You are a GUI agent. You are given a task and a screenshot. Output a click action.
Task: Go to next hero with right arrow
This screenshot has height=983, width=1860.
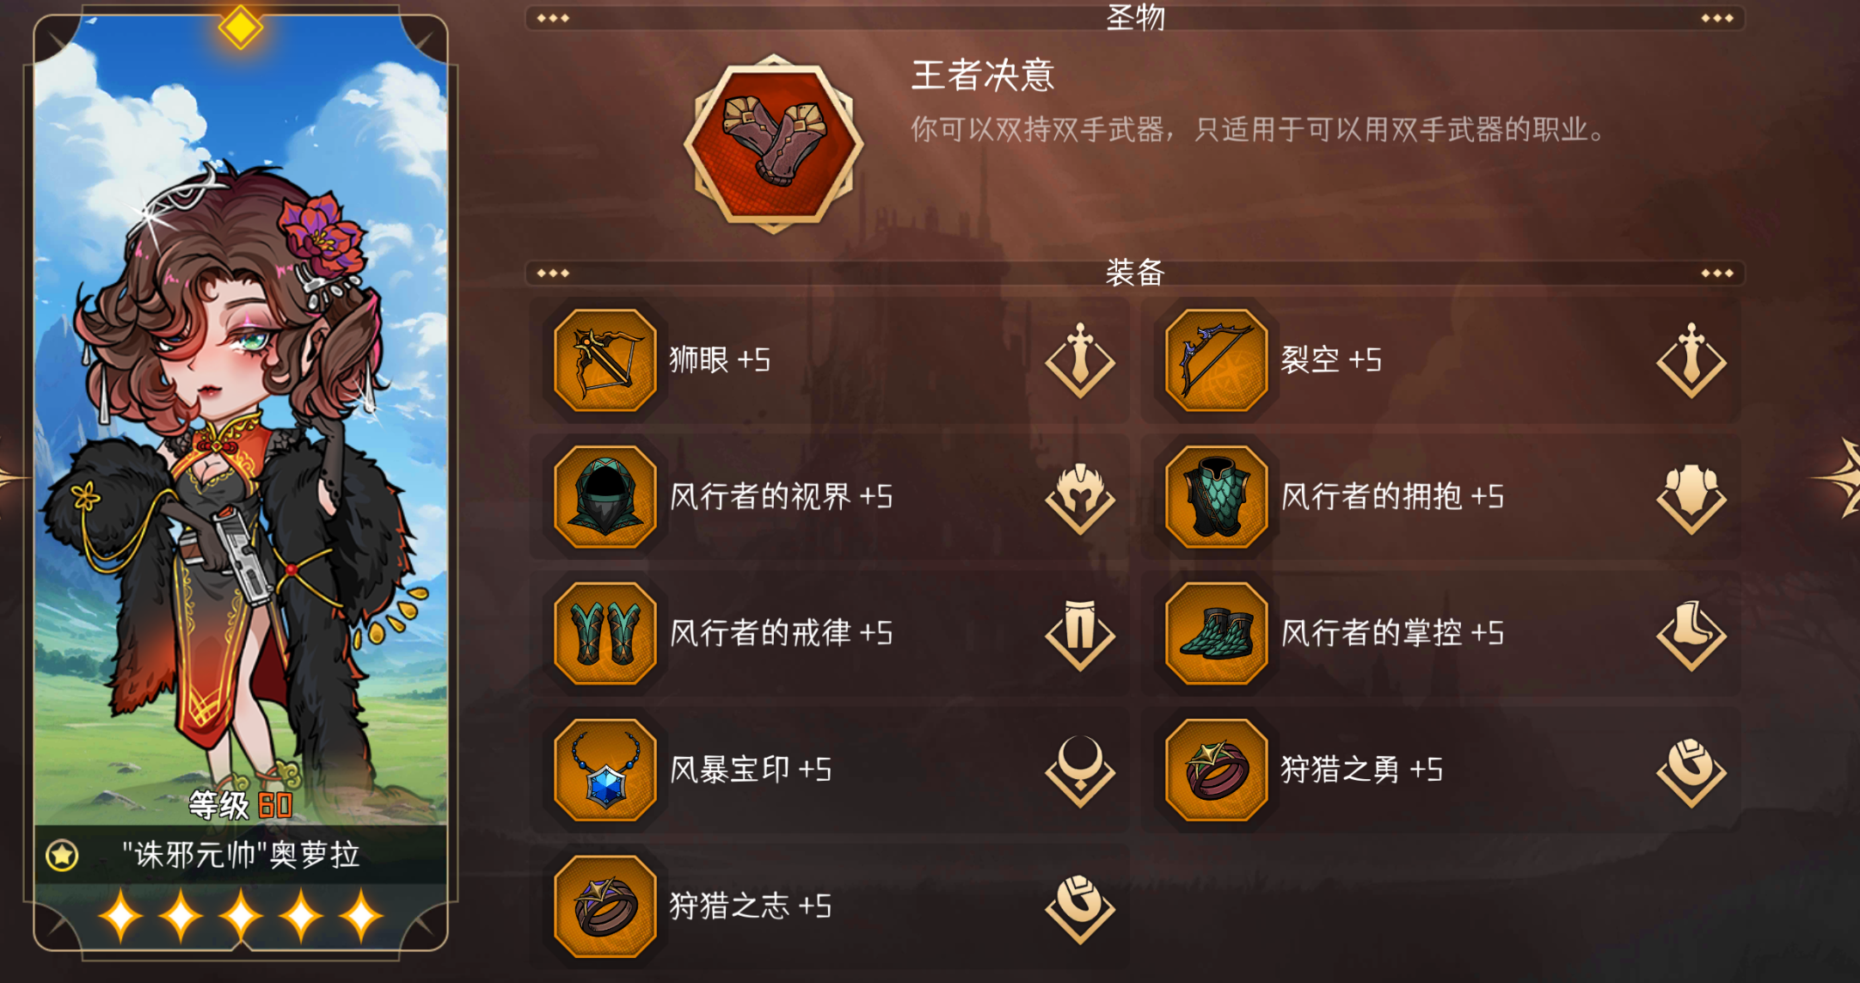coord(1840,478)
